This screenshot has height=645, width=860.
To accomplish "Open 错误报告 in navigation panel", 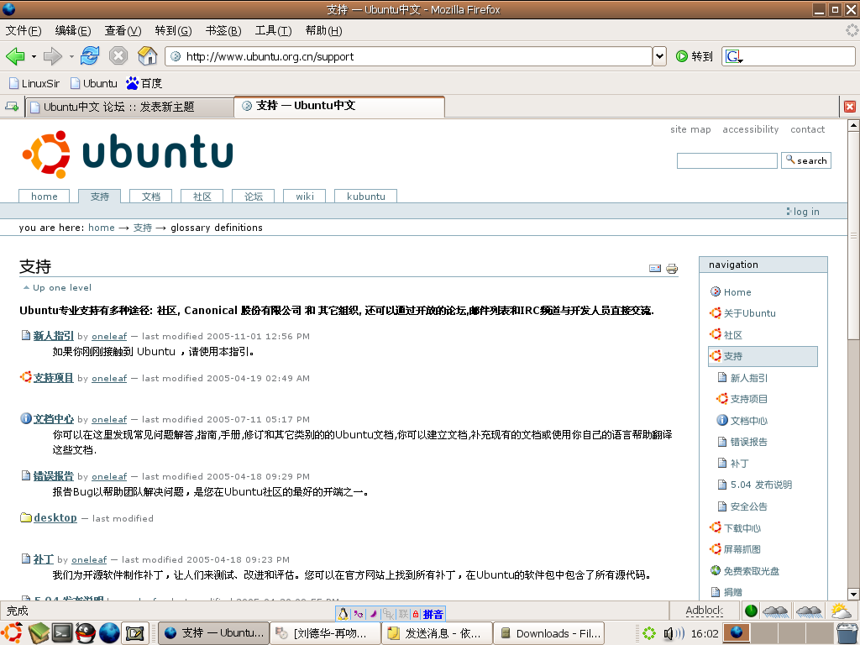I will [x=748, y=442].
